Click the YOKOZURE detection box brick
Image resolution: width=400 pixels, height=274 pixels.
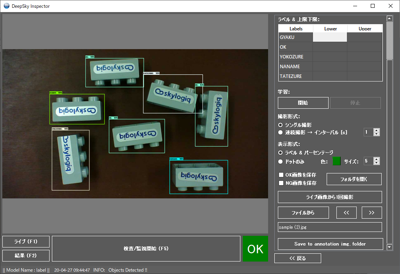tap(71, 160)
